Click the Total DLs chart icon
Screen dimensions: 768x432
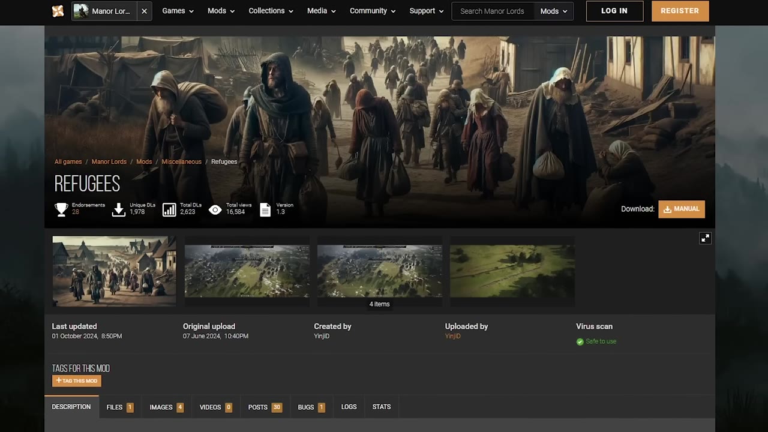click(x=169, y=209)
